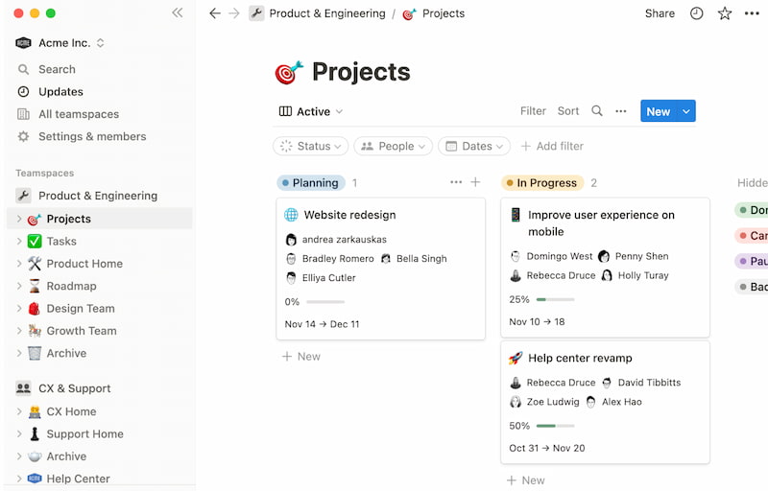Screen dimensions: 768x491
Task: Open the Dates filter dropdown
Action: 474,146
